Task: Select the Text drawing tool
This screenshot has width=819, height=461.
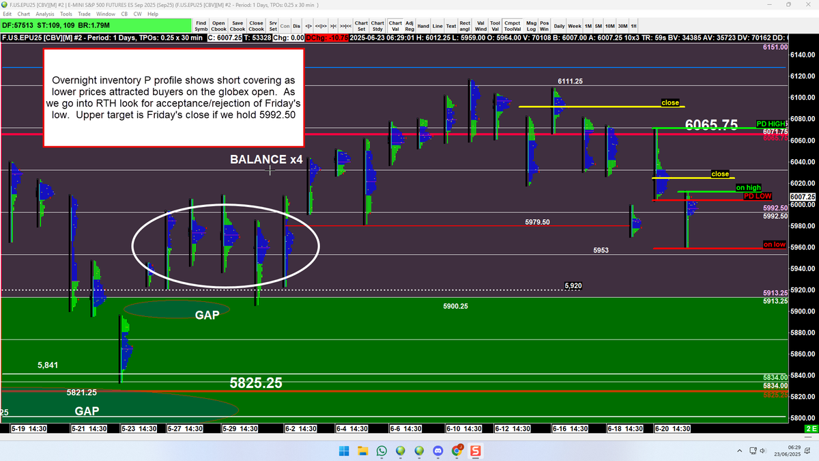Action: tap(451, 26)
